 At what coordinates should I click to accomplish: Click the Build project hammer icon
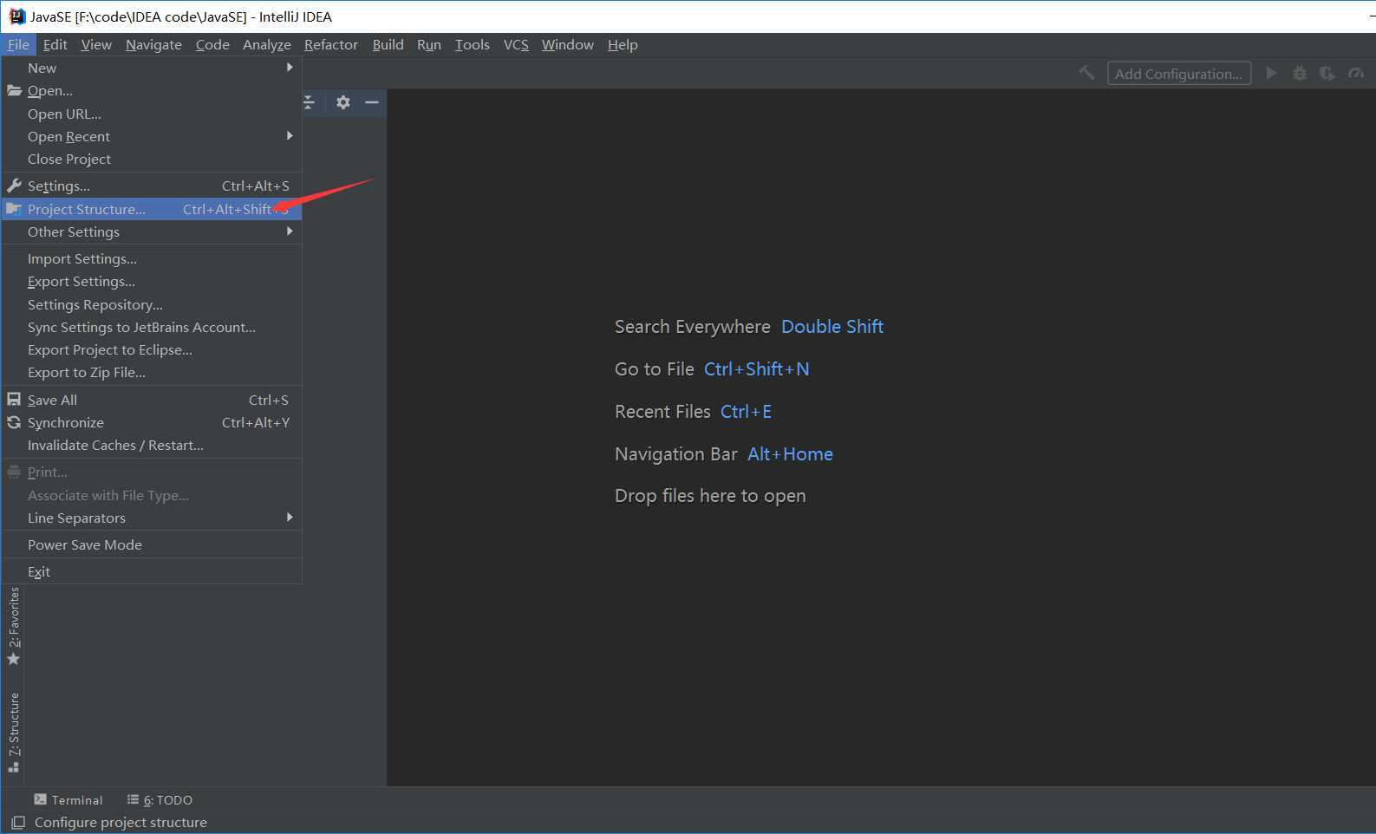tap(1086, 73)
